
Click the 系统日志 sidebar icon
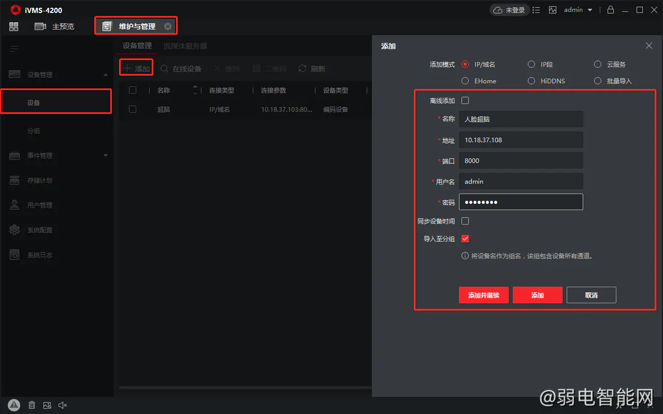[15, 255]
